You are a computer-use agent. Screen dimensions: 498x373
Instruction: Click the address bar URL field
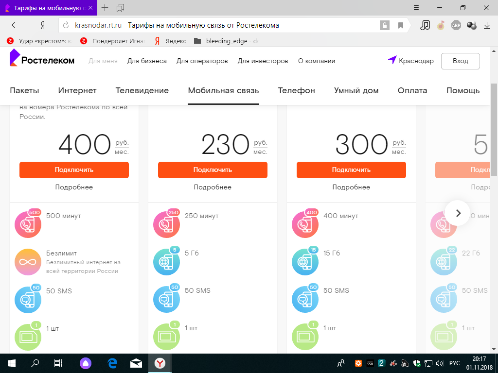click(219, 25)
